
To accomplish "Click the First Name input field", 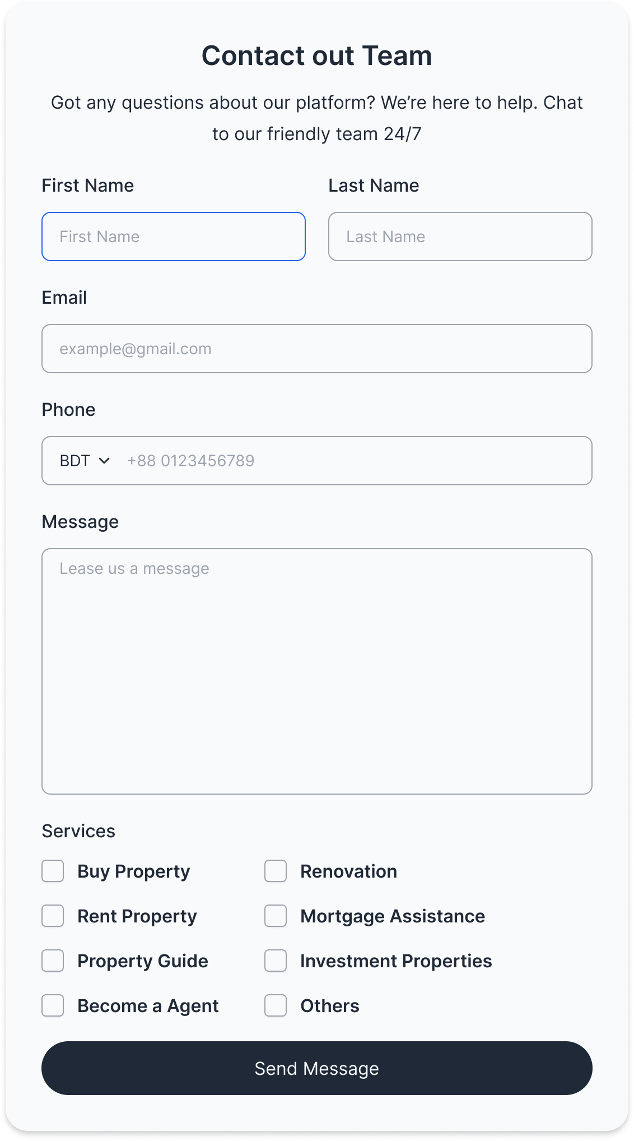I will click(x=174, y=236).
